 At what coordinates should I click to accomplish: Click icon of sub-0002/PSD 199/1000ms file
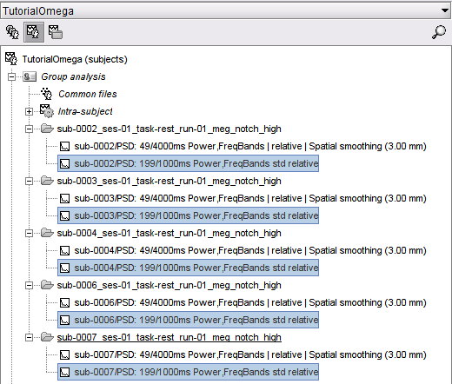coord(64,163)
